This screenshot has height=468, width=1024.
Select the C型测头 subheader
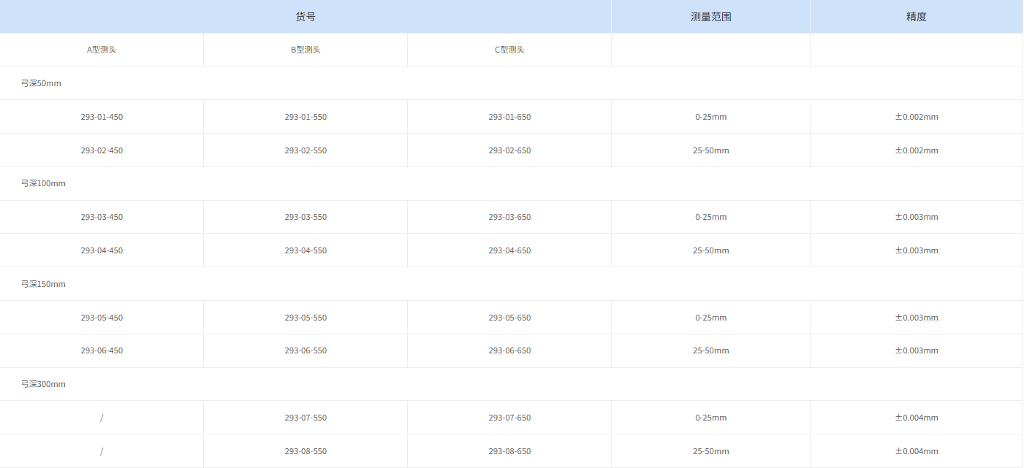pyautogui.click(x=509, y=49)
